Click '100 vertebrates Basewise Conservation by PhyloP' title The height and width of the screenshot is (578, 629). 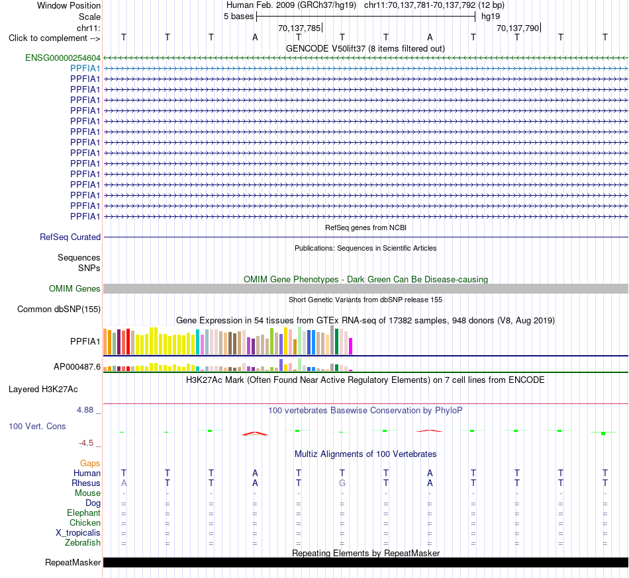point(365,410)
